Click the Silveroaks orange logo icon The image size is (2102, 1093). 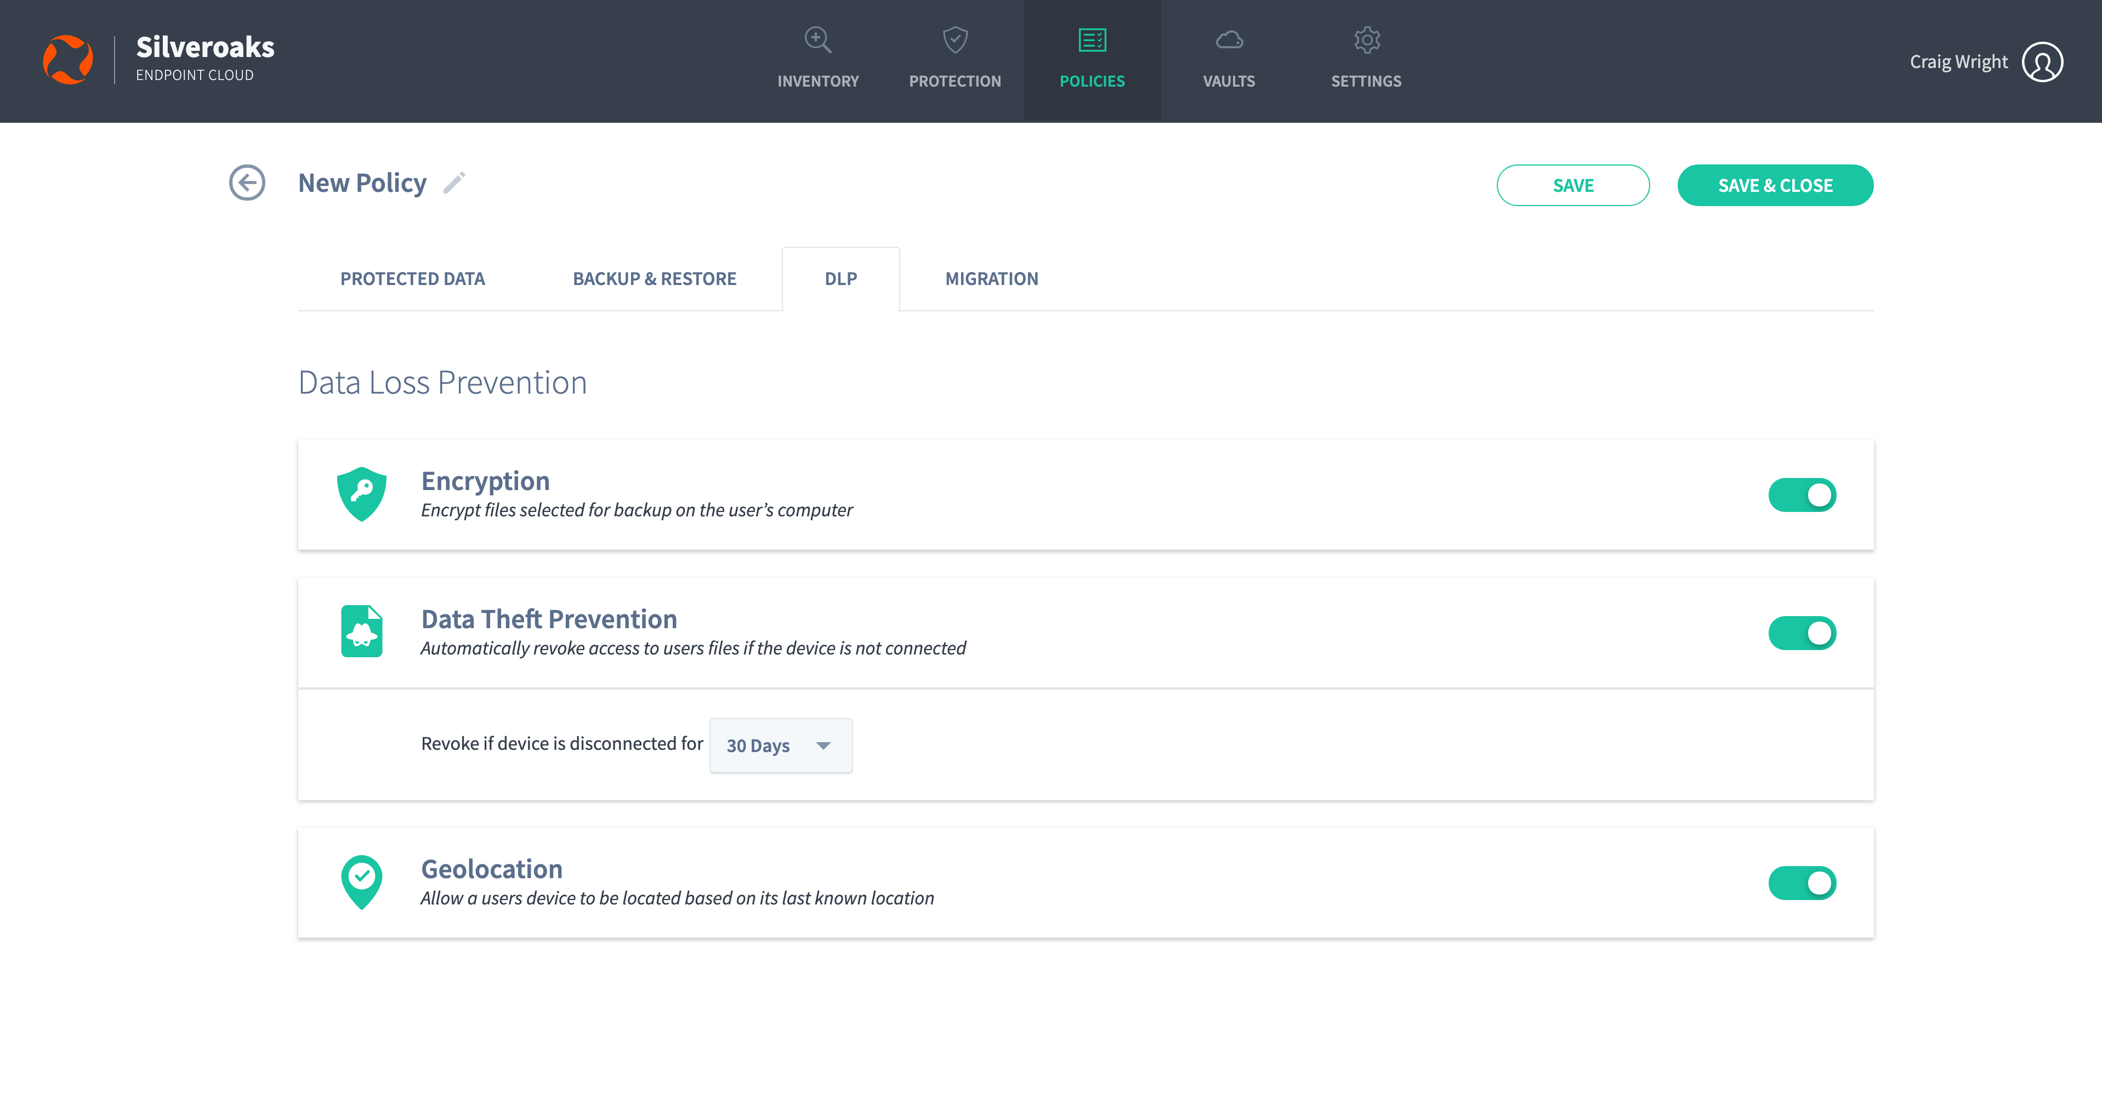point(68,60)
